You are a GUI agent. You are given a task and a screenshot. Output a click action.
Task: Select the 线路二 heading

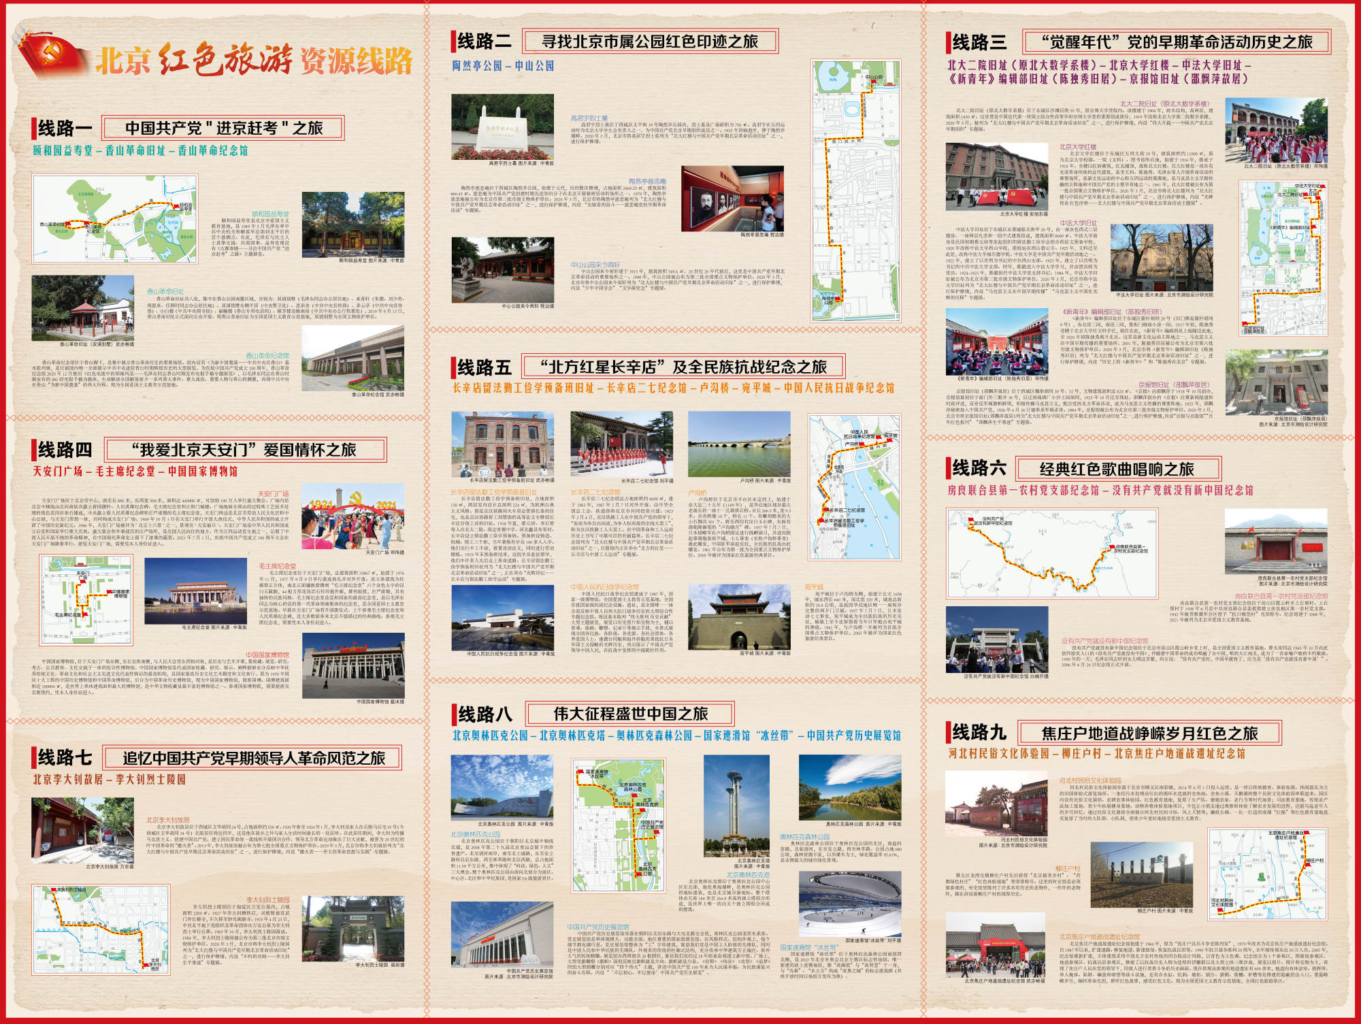click(x=483, y=42)
